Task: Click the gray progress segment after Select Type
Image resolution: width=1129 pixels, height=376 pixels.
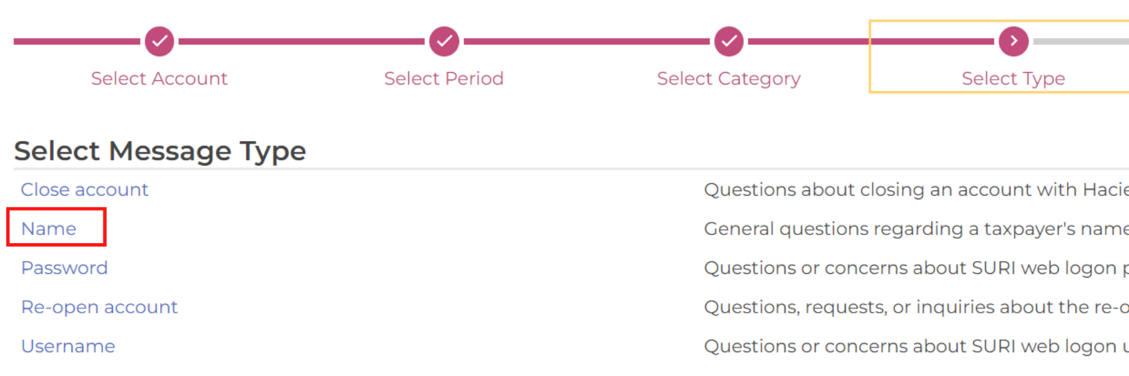Action: (1081, 41)
